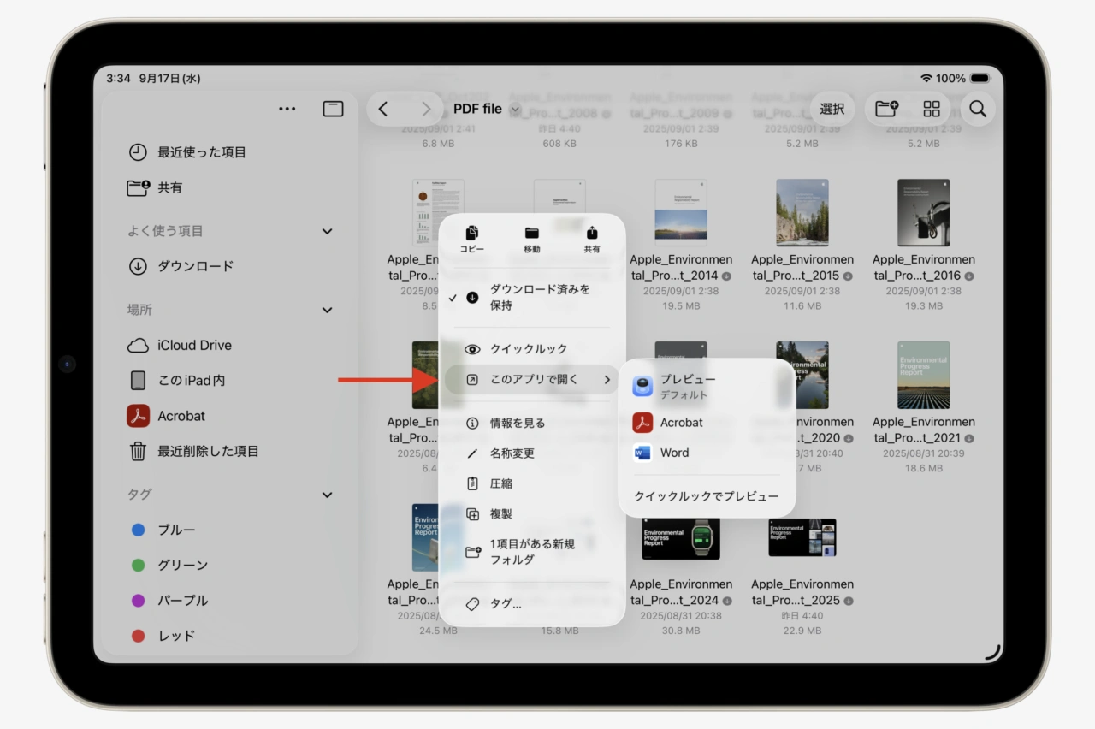The width and height of the screenshot is (1095, 729).
Task: Open the Acrobat sidebar icon
Action: click(138, 416)
